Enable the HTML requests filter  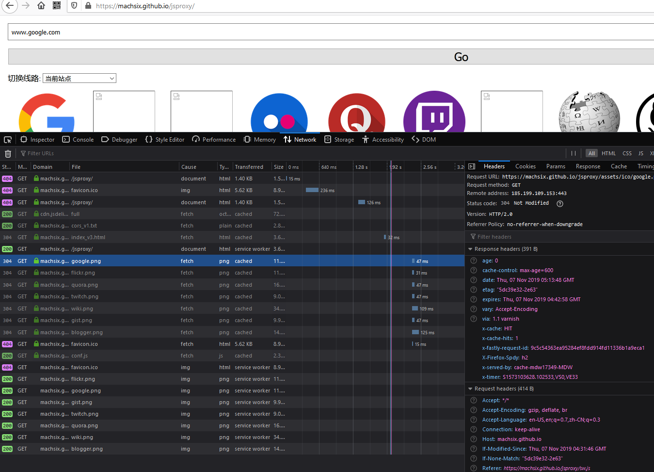click(608, 153)
